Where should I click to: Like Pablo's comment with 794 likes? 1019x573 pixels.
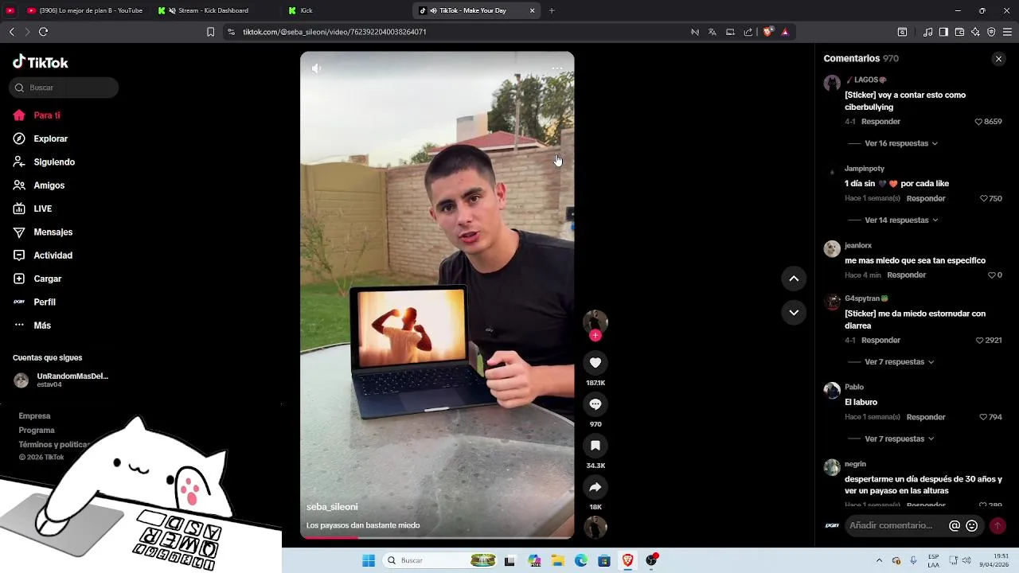[x=984, y=417]
